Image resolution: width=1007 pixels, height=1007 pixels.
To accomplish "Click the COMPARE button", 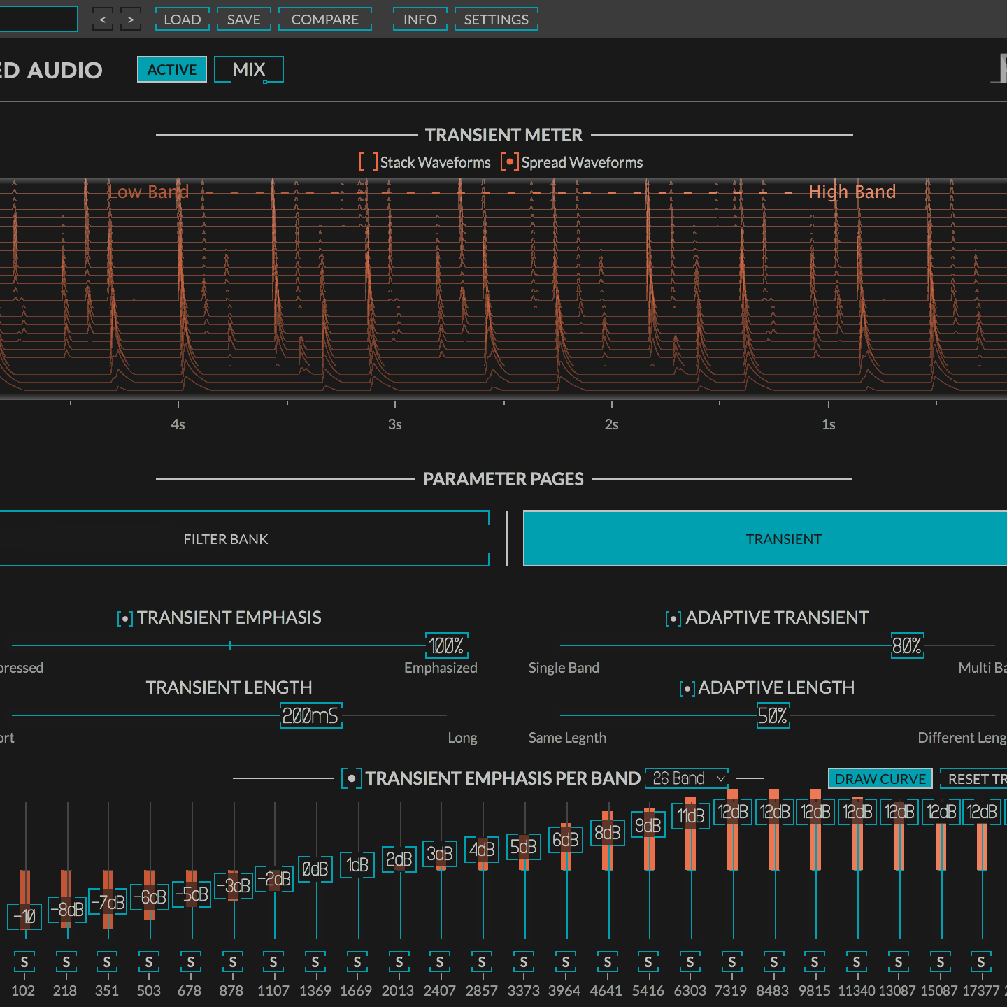I will pos(324,20).
